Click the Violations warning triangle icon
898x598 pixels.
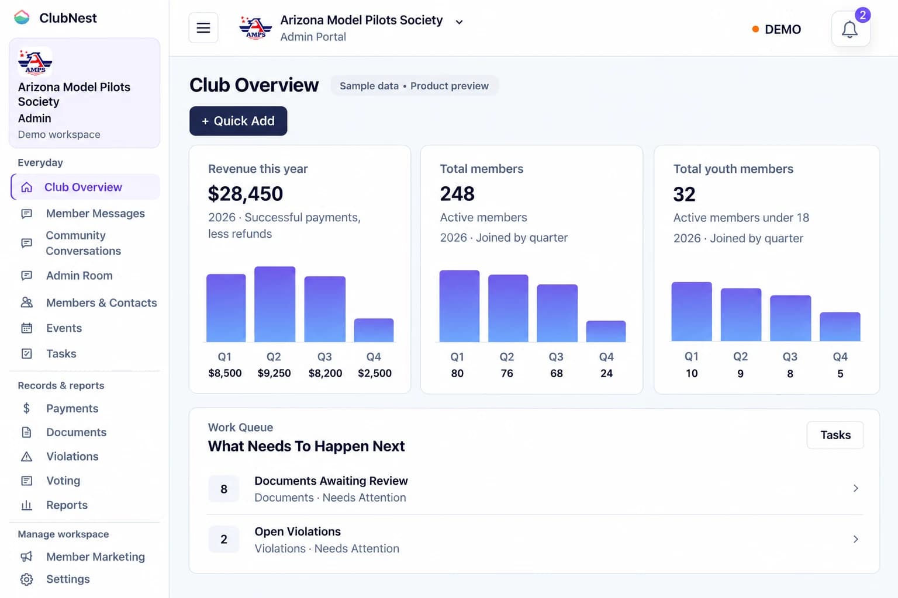(27, 457)
